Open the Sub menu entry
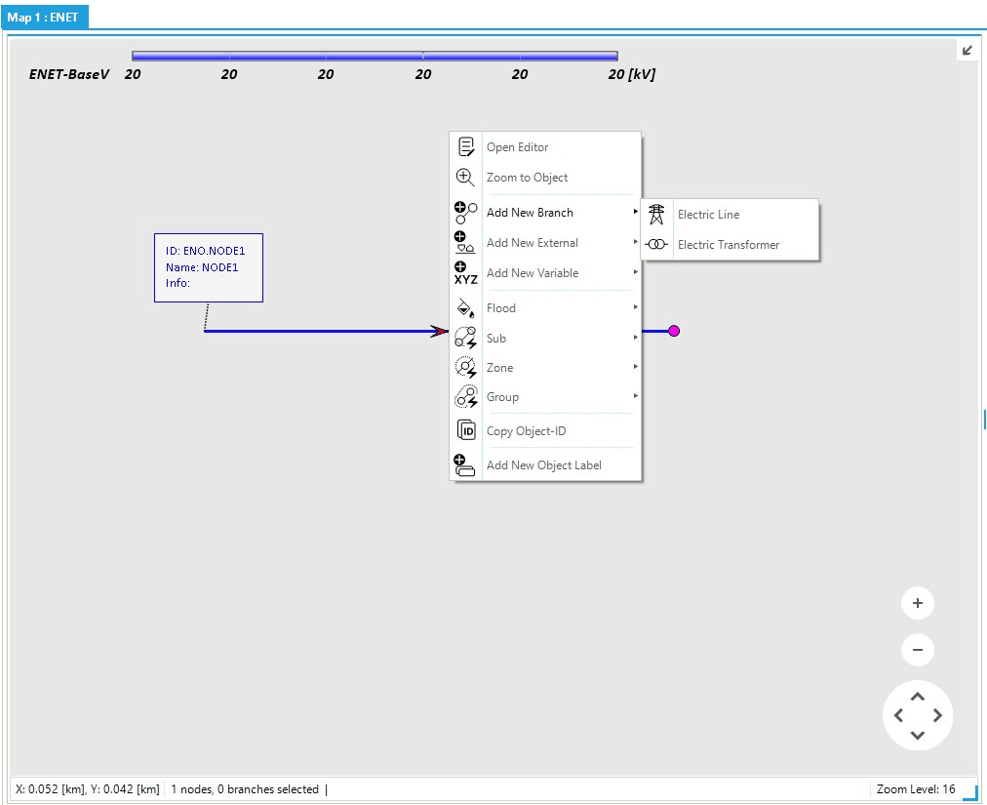 pos(496,339)
